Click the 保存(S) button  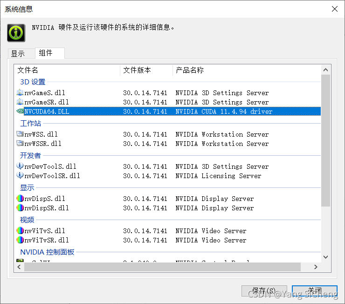[x=264, y=291]
